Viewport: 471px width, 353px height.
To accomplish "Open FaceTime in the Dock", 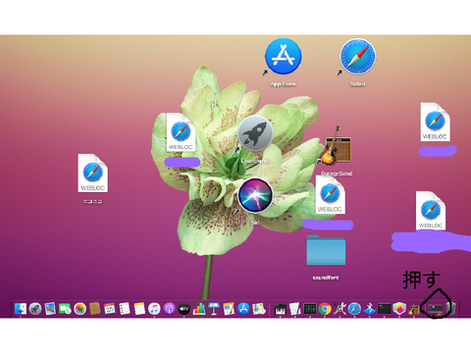I will pos(65,309).
